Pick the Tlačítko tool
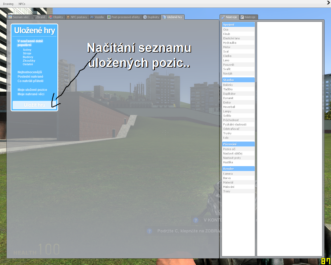 coord(238,89)
